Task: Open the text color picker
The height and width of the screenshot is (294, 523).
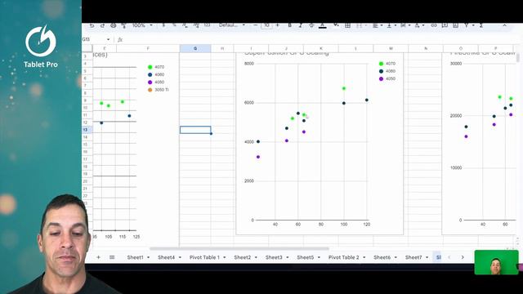Action: [x=323, y=25]
